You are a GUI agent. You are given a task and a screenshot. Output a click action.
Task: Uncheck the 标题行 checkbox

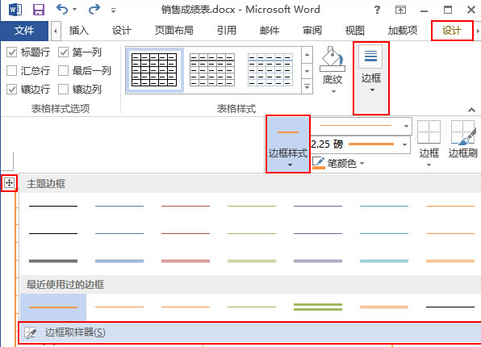11,52
